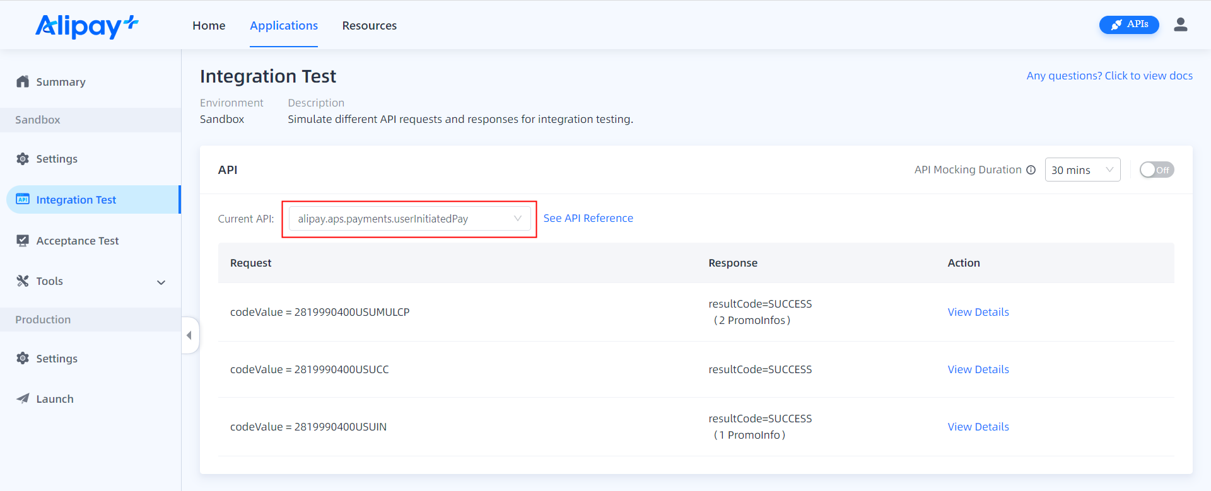Click the Tools wrench icon
This screenshot has height=491, width=1211.
[23, 281]
